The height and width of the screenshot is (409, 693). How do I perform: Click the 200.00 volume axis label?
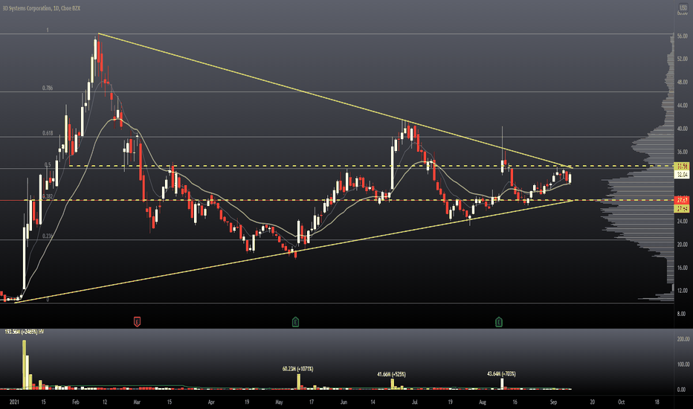[683, 338]
